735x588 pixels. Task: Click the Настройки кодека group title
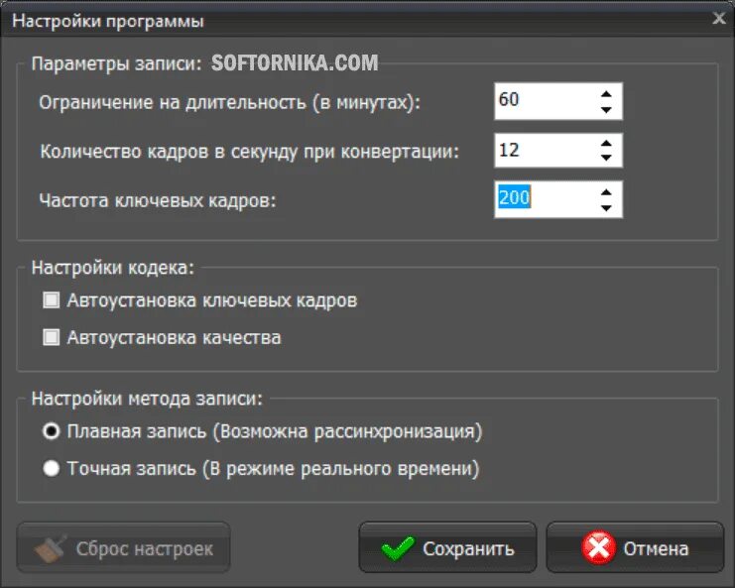coord(112,268)
